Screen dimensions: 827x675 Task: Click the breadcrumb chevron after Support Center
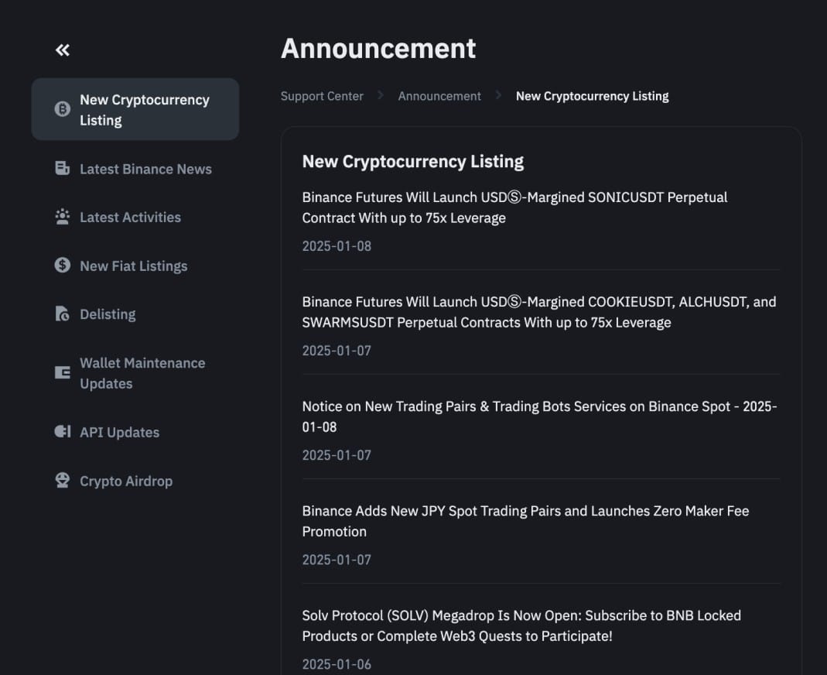click(380, 95)
